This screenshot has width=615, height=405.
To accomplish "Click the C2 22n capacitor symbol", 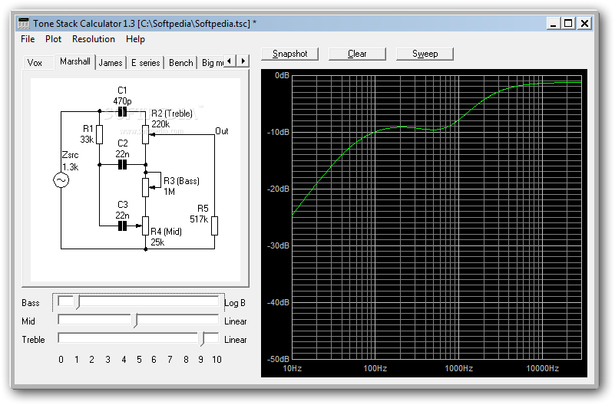I will 122,165.
